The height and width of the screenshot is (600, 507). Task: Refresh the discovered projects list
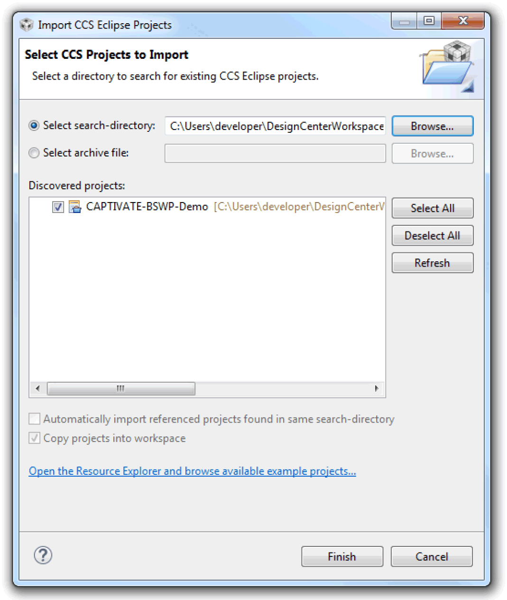tap(433, 263)
